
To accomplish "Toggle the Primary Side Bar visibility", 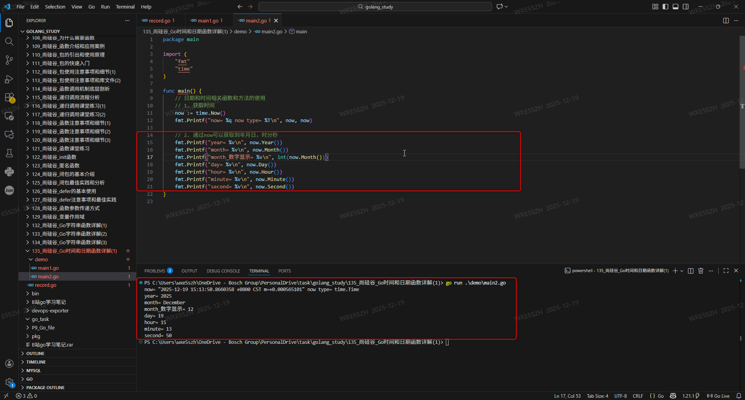I will (x=665, y=7).
